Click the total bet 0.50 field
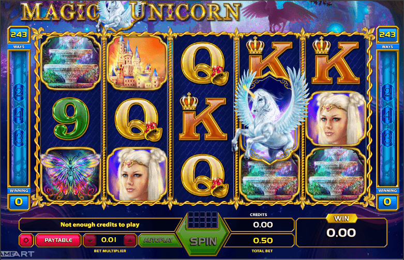The image size is (404, 260). pyautogui.click(x=262, y=240)
